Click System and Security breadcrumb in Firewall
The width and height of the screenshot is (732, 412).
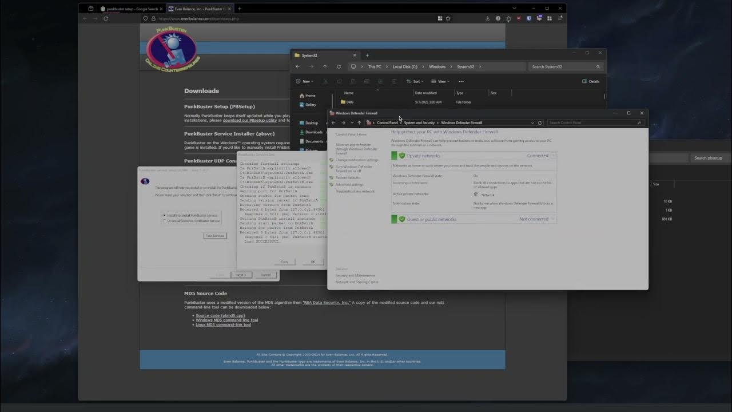419,122
